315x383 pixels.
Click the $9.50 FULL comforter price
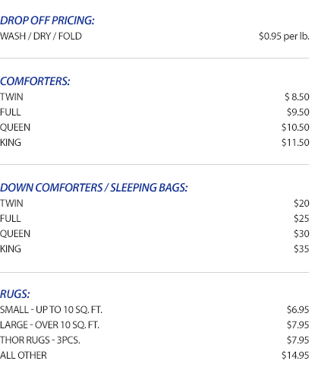298,112
